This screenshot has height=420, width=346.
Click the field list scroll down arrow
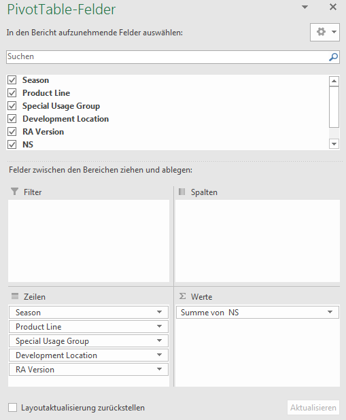[x=334, y=144]
